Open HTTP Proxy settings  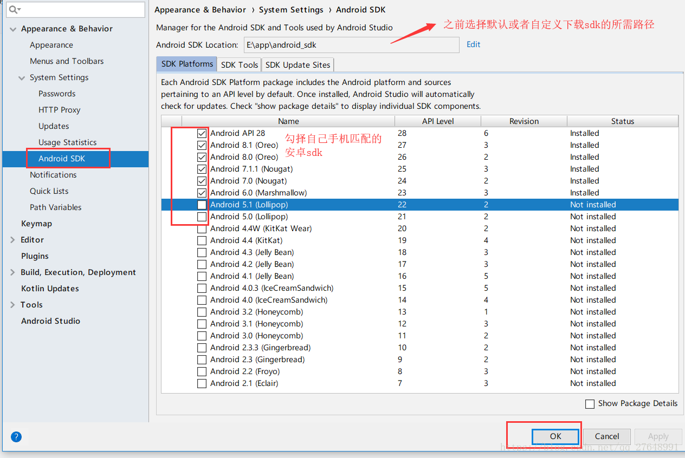(x=60, y=110)
